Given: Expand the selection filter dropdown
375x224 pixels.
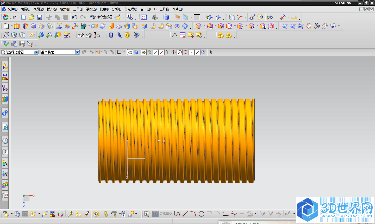Looking at the screenshot, I should pyautogui.click(x=36, y=52).
